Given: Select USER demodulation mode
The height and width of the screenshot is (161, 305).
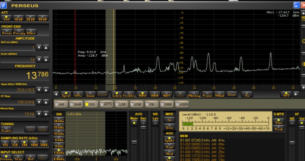Looking at the screenshot, I should pos(182,104).
